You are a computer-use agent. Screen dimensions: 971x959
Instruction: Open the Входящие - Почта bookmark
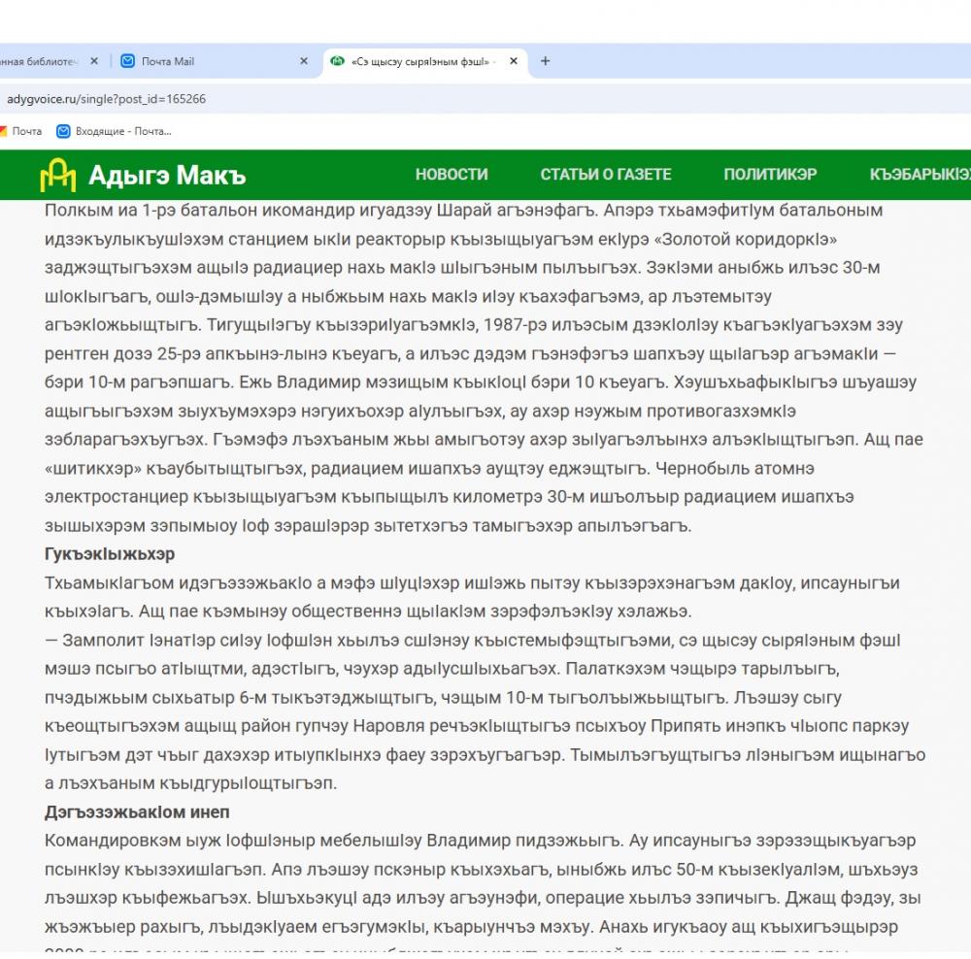coord(114,131)
